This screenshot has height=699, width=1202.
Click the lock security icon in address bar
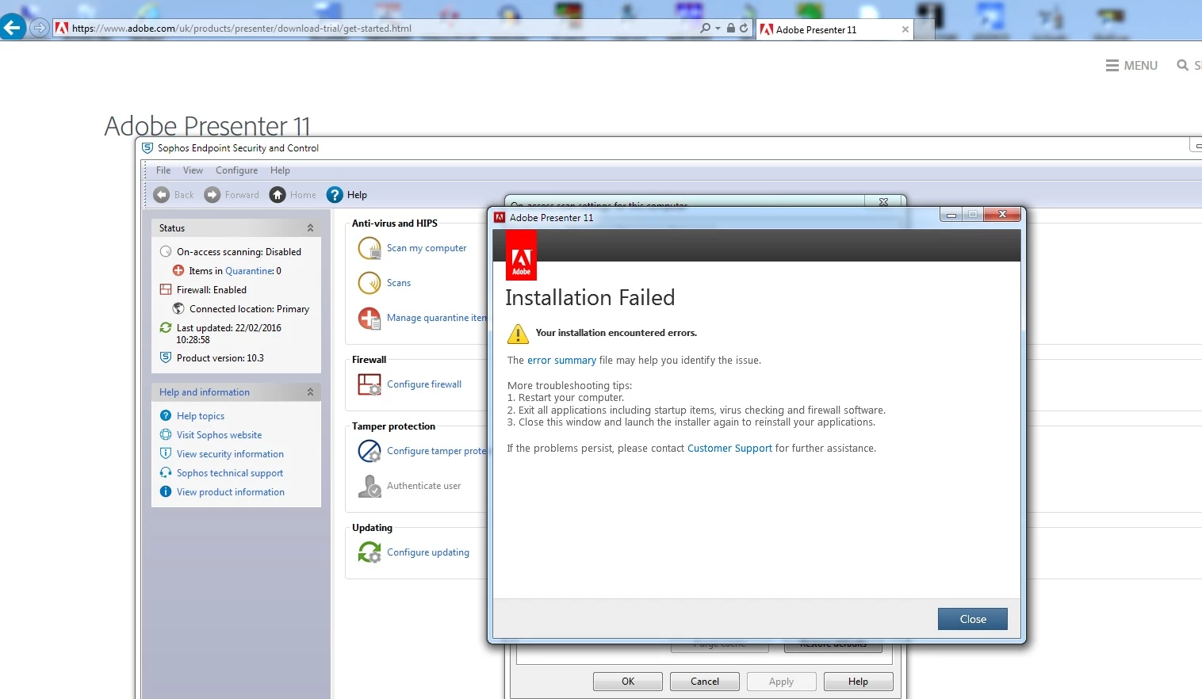731,28
